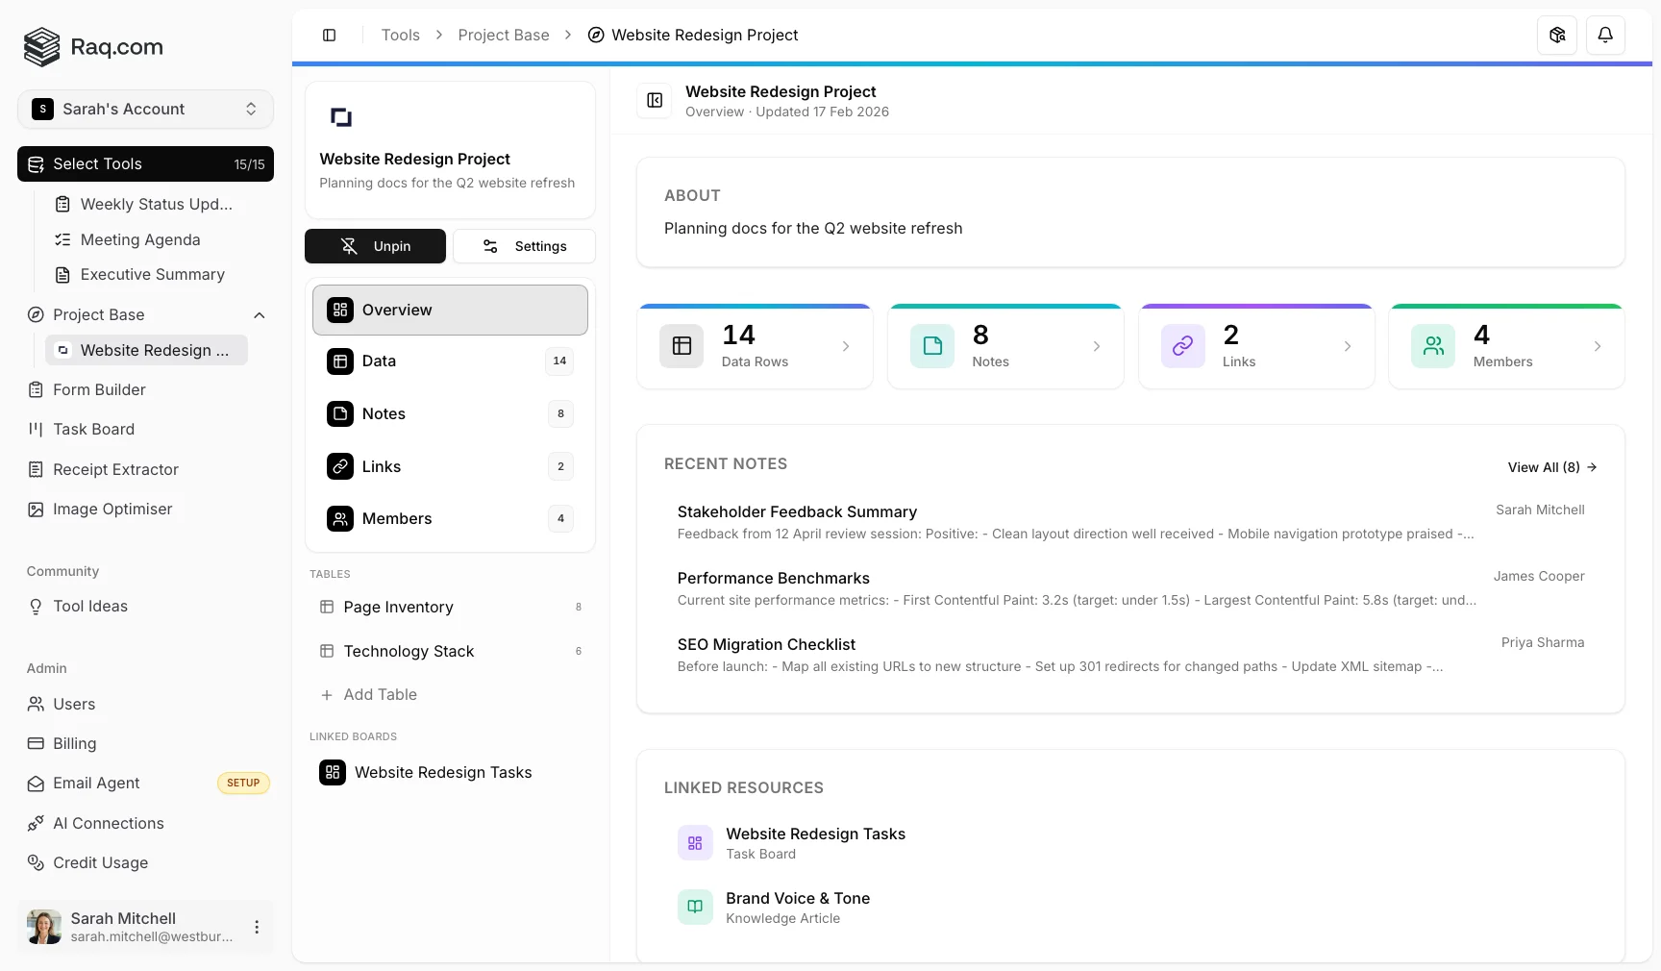Select the Task Board tool in sidebar
Viewport: 1661px width, 971px height.
point(93,430)
